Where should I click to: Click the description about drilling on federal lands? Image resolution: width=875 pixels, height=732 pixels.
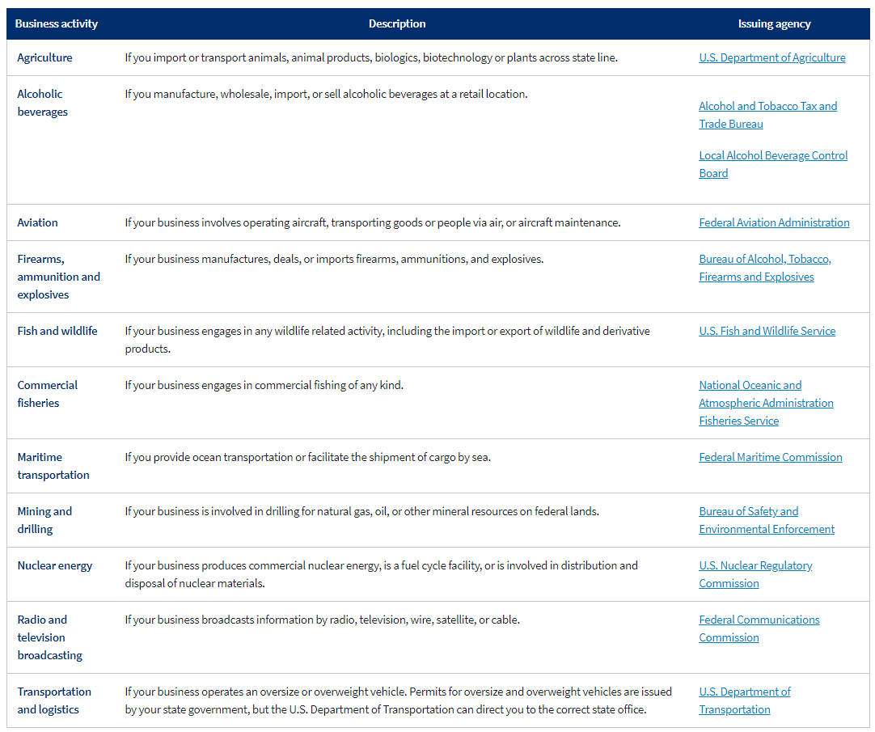(361, 511)
